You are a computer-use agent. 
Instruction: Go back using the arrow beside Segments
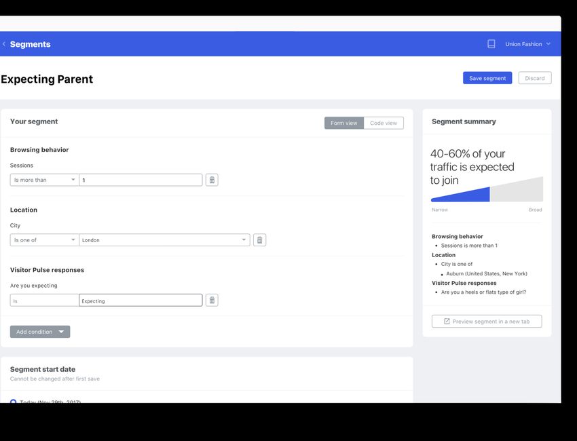click(4, 44)
